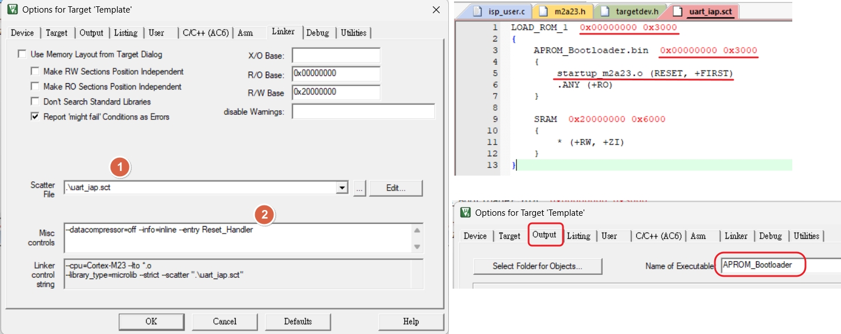841x334 pixels.
Task: Enable Use Memory Layout from Target Dialog
Action: 22,55
